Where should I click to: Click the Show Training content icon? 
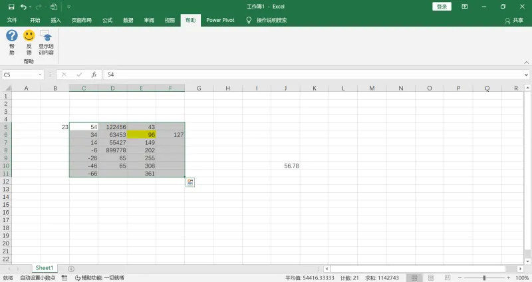[46, 35]
